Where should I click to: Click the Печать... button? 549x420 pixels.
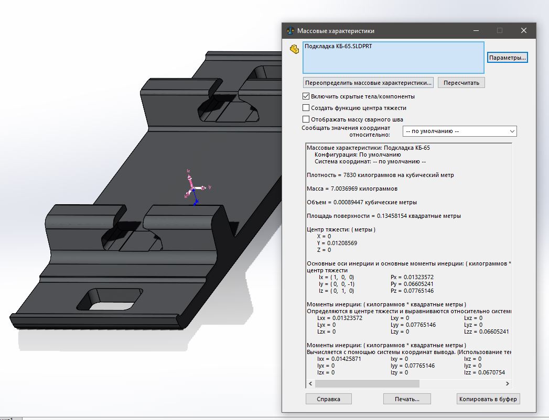[x=407, y=399]
